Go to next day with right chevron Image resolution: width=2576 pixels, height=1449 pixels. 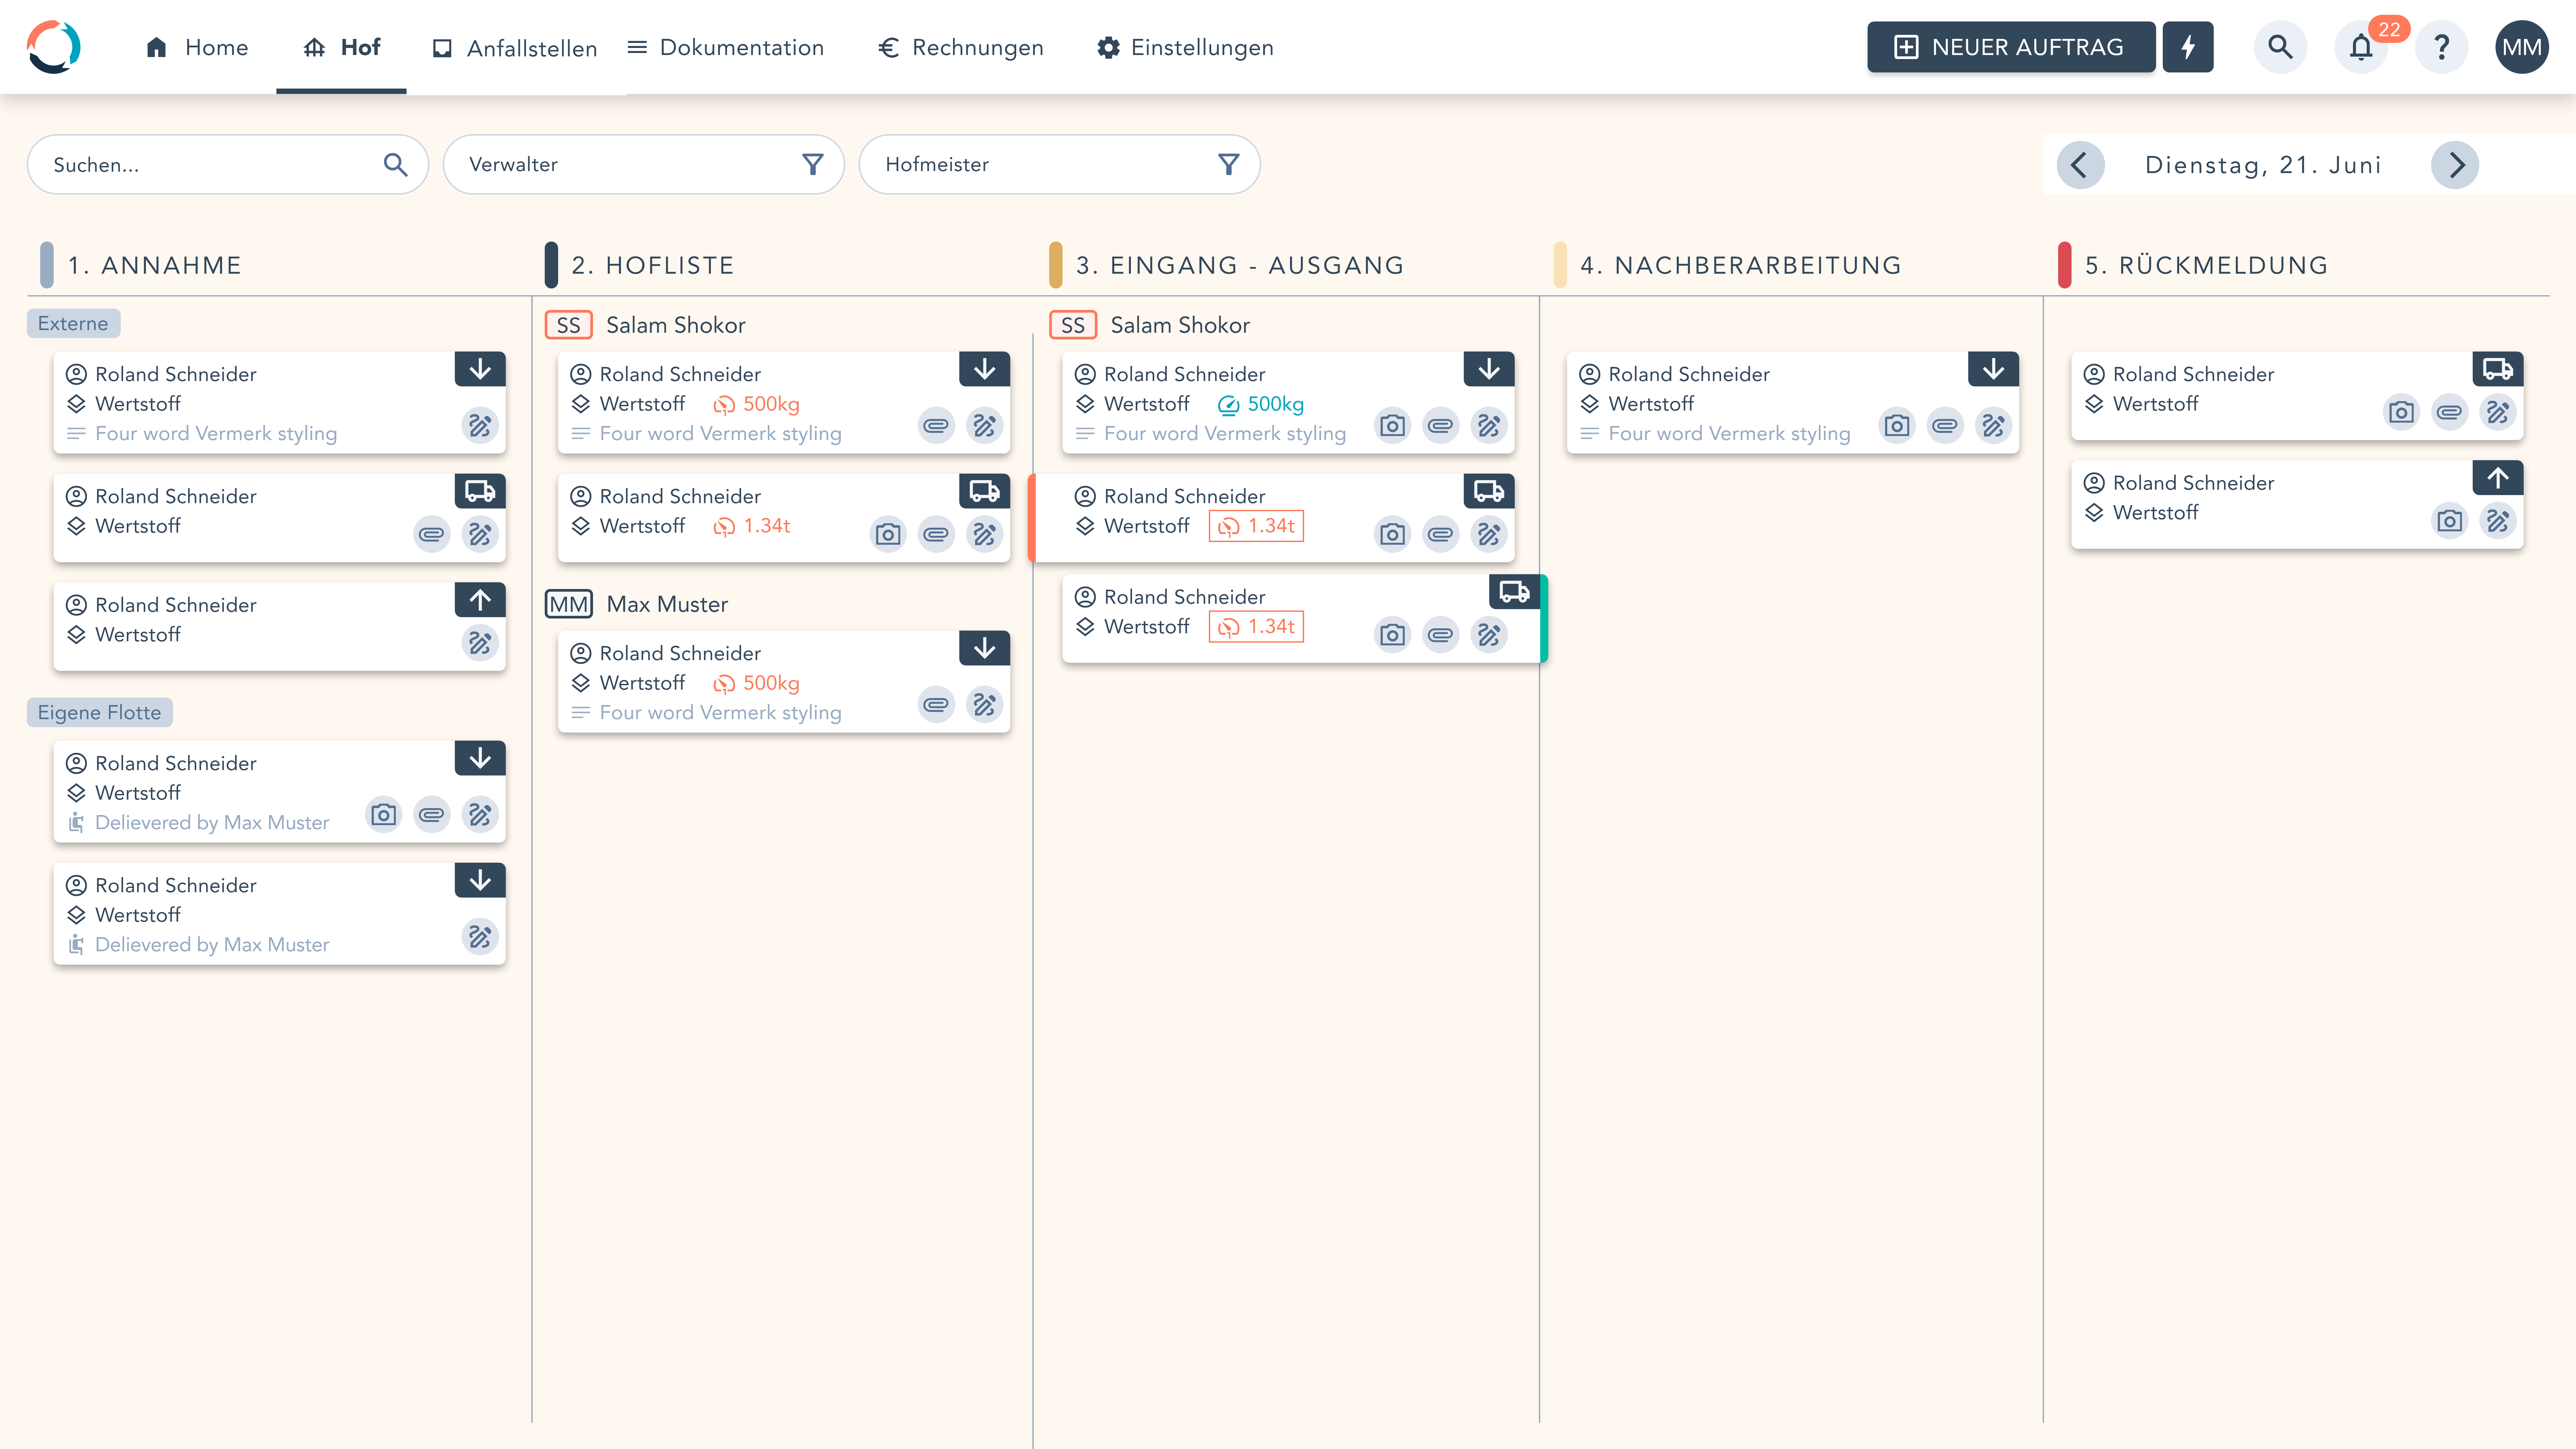click(2455, 165)
